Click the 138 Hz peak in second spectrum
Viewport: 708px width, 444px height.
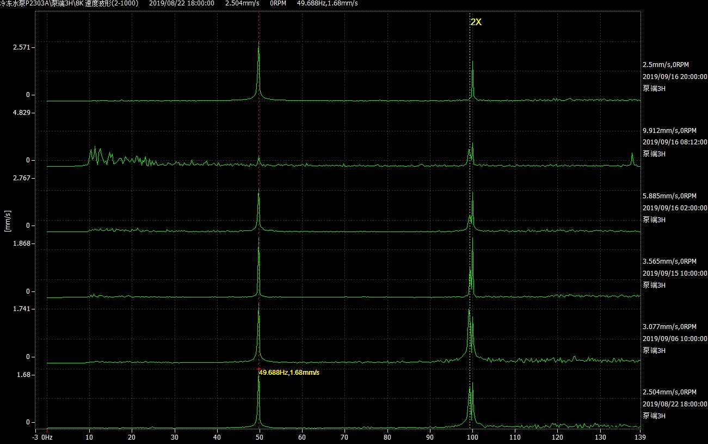pos(632,156)
